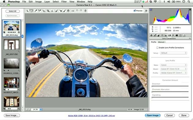Open the File menu

point(24,2)
